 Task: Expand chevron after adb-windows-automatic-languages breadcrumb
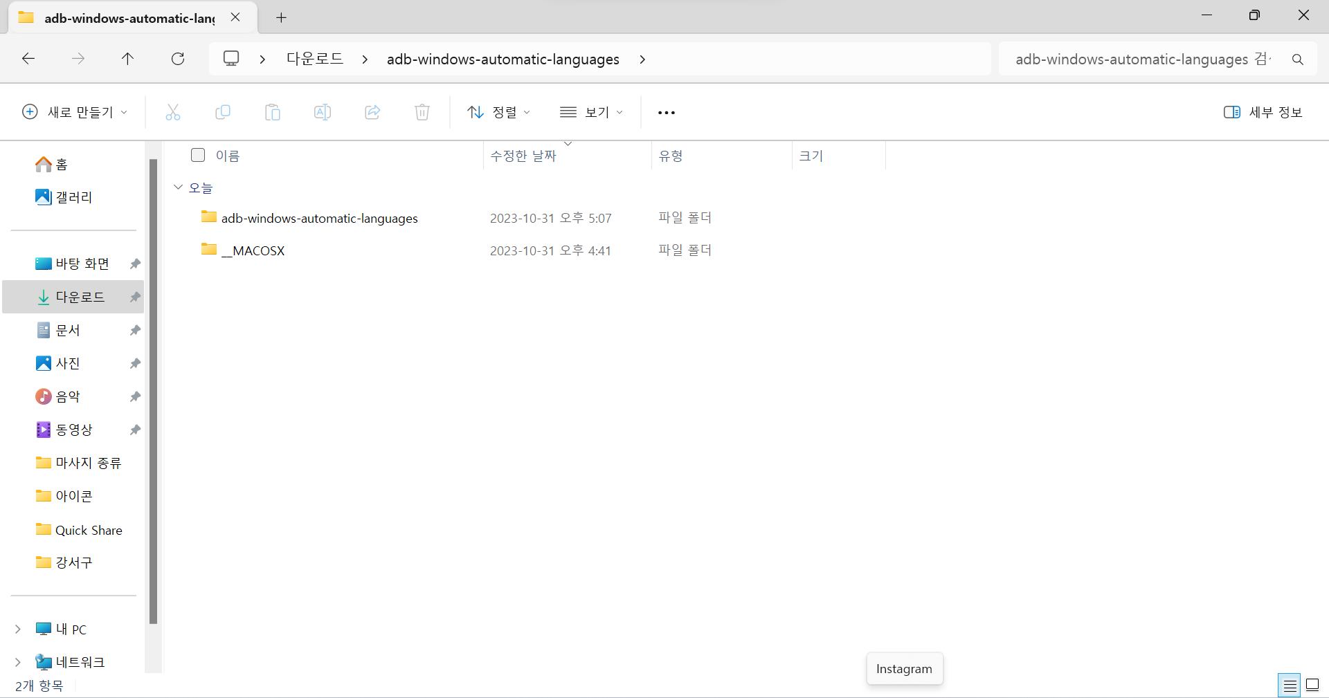point(642,59)
